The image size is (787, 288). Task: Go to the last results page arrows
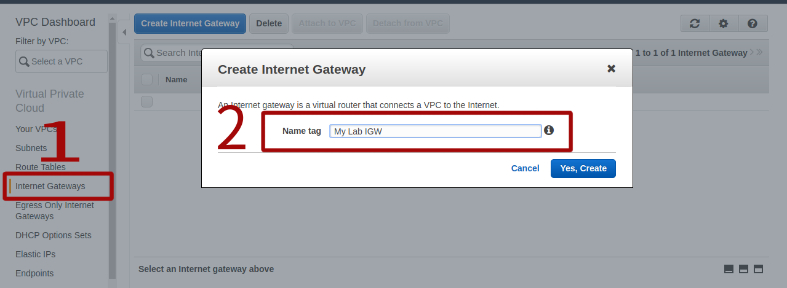click(x=760, y=53)
